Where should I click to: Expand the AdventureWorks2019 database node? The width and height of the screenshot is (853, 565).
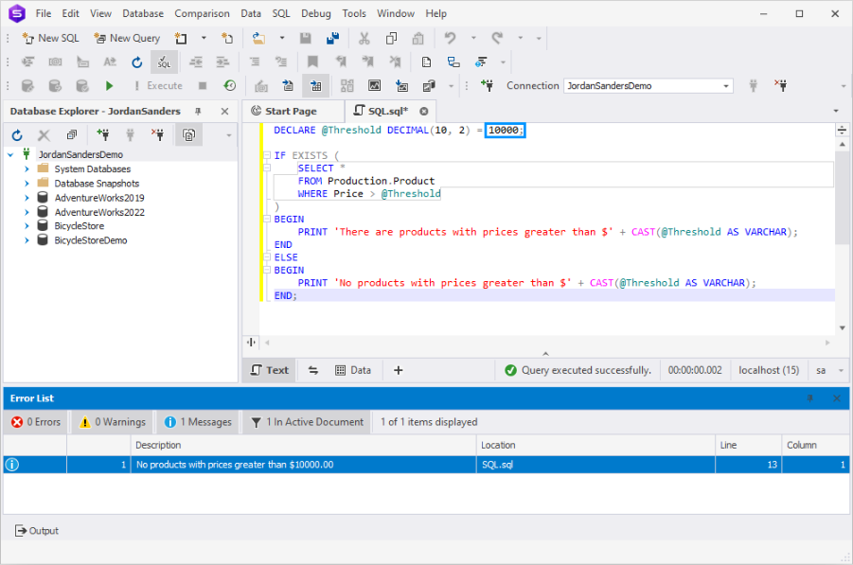click(27, 198)
